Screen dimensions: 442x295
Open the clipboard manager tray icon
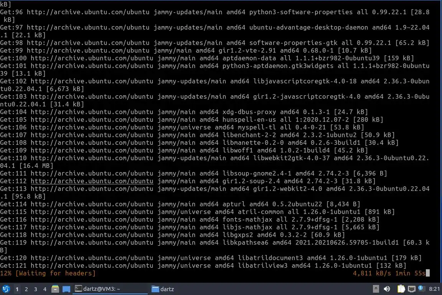401,289
